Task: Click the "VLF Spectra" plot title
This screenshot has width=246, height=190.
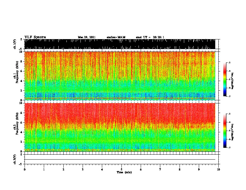Action: [x=35, y=37]
